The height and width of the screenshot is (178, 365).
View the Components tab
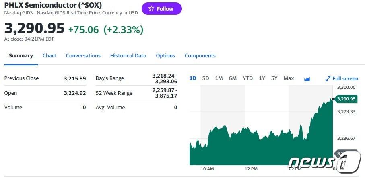pyautogui.click(x=200, y=56)
